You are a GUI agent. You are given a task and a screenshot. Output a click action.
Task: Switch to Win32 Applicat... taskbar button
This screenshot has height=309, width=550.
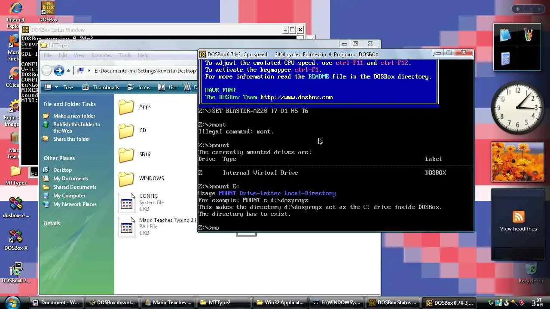tap(279, 303)
